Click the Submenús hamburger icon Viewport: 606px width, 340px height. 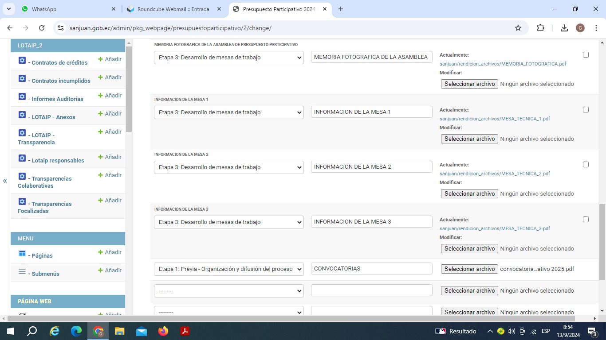22,272
